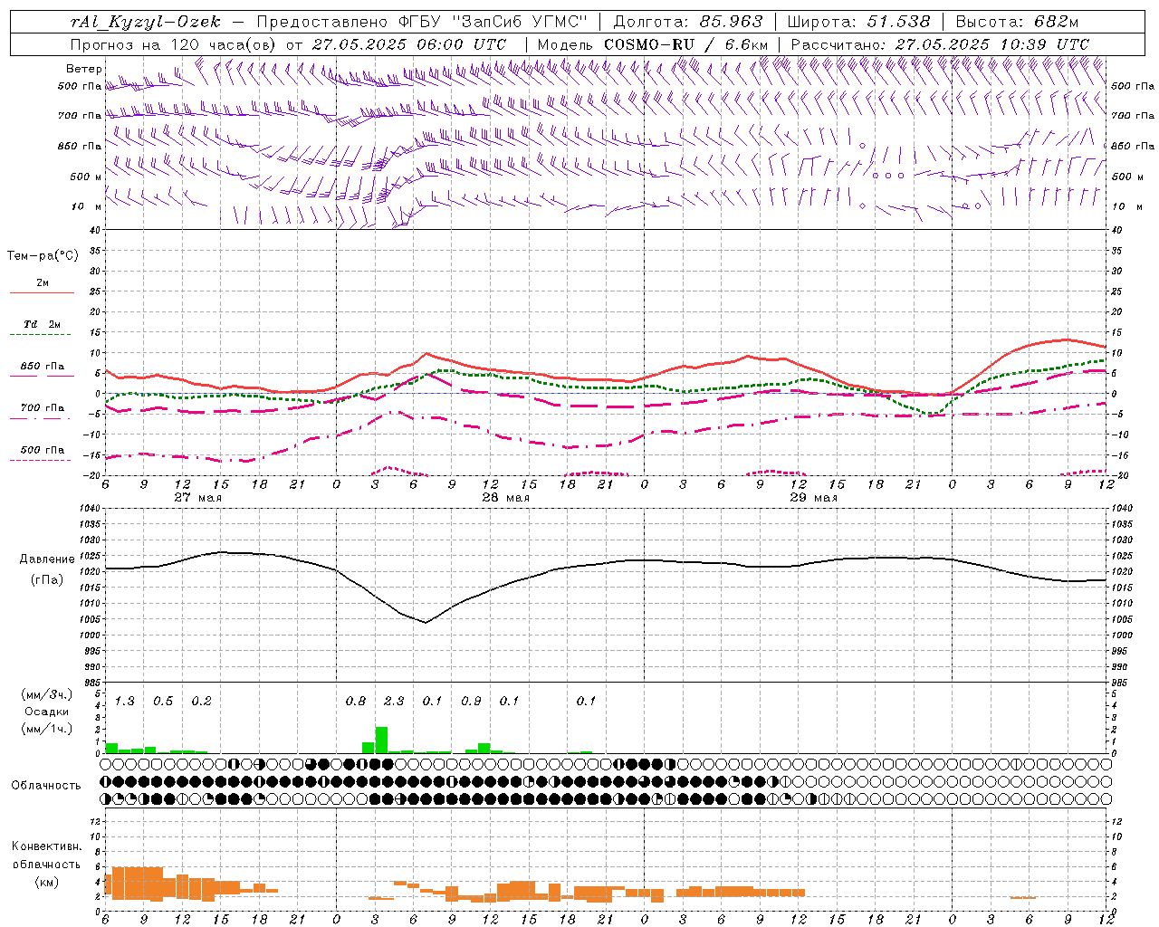Click the tallest green precipitation bar
The image size is (1159, 927).
[381, 740]
